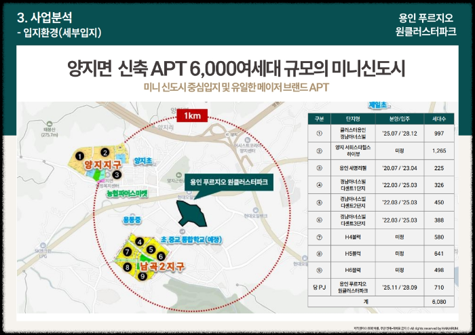Click the 남곡2지구 district label
475x335 pixels.
(161, 267)
